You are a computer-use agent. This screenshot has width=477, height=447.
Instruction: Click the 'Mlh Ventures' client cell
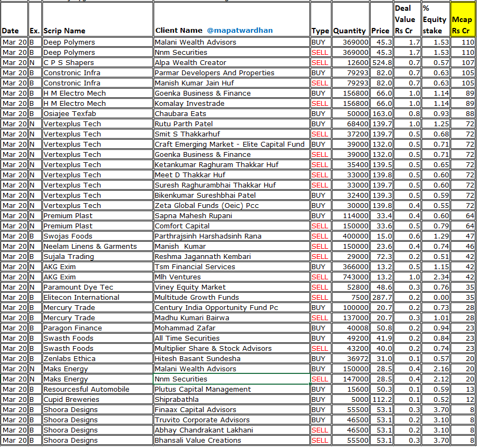coord(232,277)
